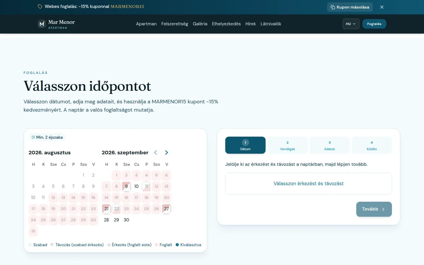Select the Küldés step tab

coord(372,145)
